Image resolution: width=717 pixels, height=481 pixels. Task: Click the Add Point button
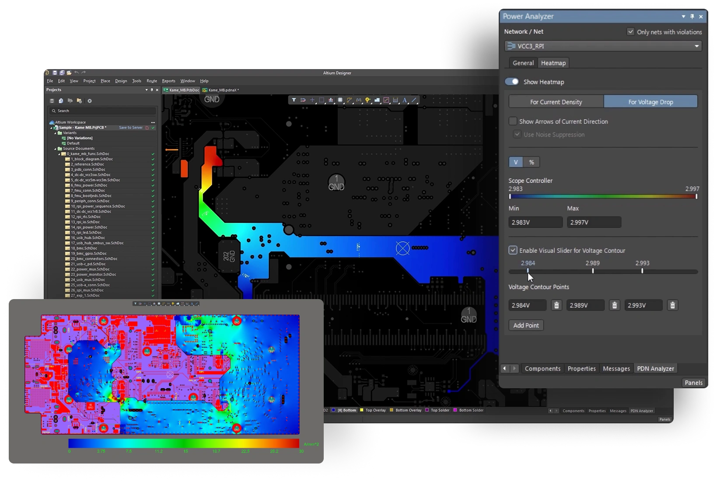point(526,325)
